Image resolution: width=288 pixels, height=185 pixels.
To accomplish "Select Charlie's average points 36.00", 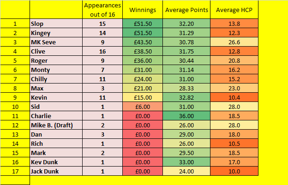I will pos(186,116).
